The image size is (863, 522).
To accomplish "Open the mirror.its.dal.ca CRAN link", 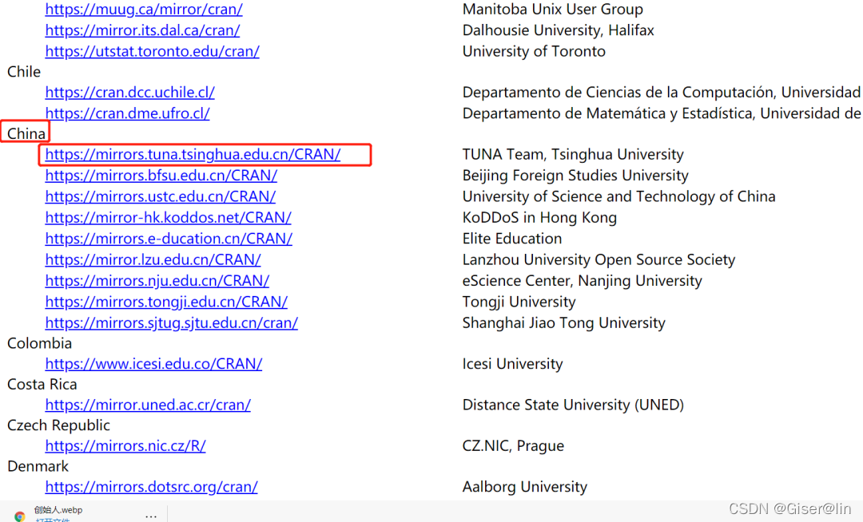I will 142,30.
